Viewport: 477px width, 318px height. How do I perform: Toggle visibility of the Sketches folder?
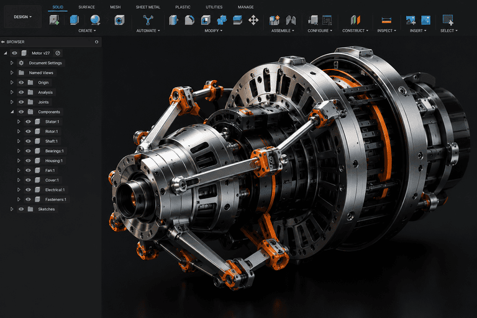[x=21, y=209]
